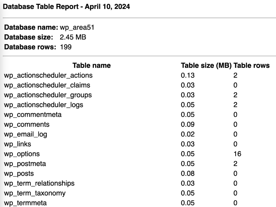Select the wp_actionscheduler_logs table name

(43, 105)
